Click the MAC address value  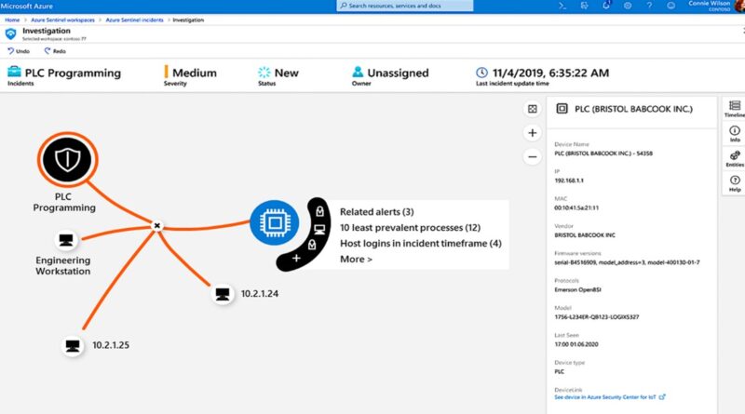(576, 207)
